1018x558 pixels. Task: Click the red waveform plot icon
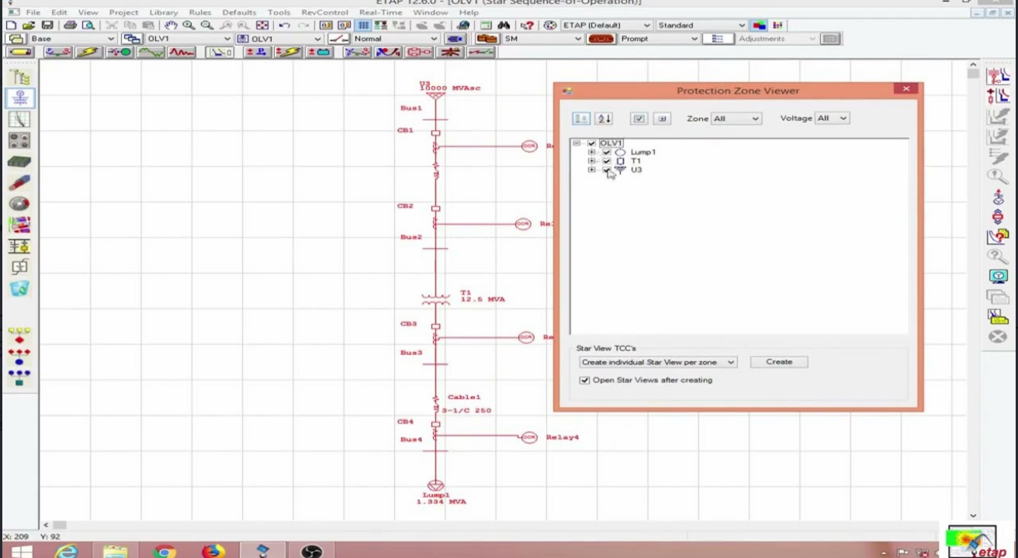(x=182, y=52)
